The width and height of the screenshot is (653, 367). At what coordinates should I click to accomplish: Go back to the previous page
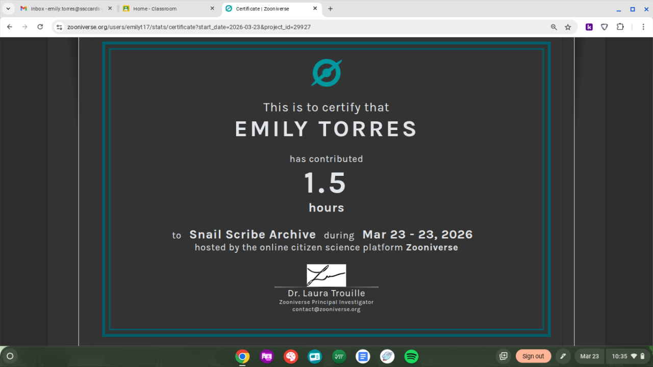(10, 27)
